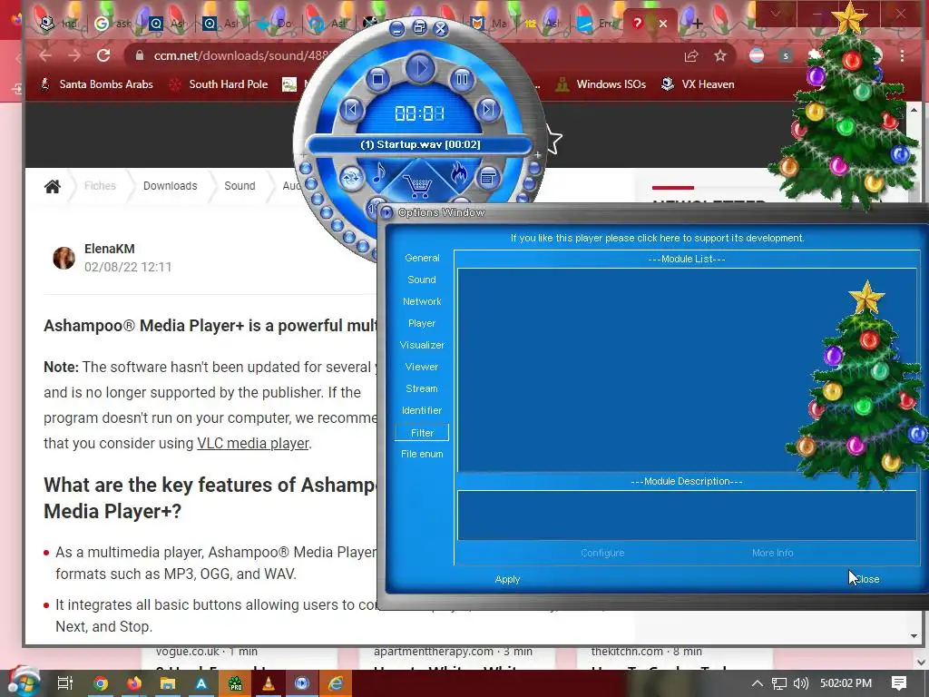Open the playlist icon on the player
The height and width of the screenshot is (697, 929).
pos(488,178)
